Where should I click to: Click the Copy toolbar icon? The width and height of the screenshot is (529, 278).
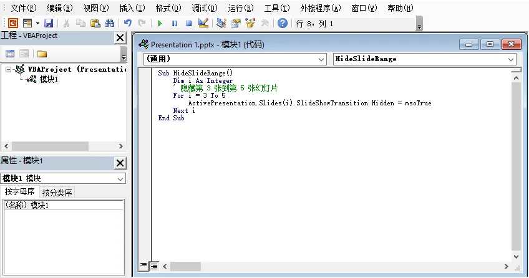[80, 23]
